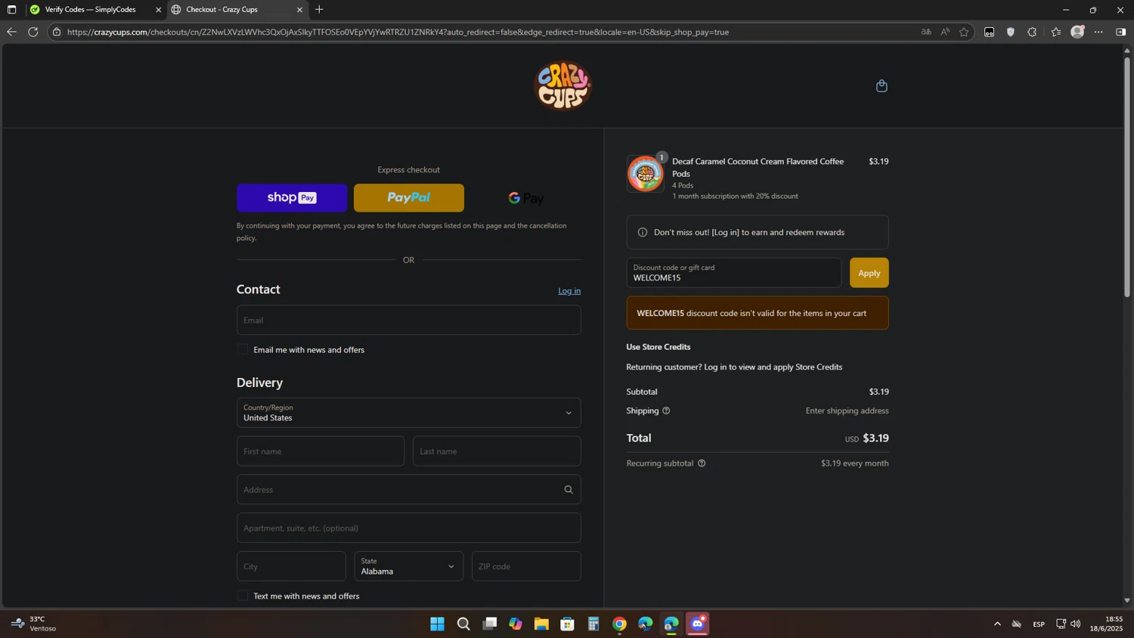Open clock and date 18:55
The image size is (1134, 638).
click(1108, 624)
